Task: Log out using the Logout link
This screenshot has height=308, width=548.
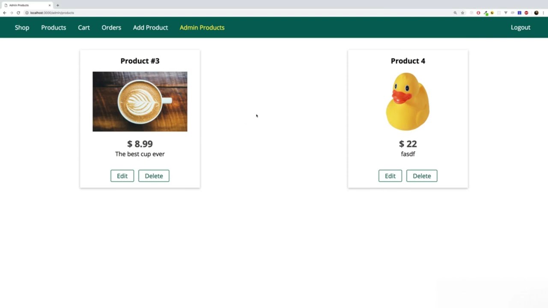Action: pos(520,27)
